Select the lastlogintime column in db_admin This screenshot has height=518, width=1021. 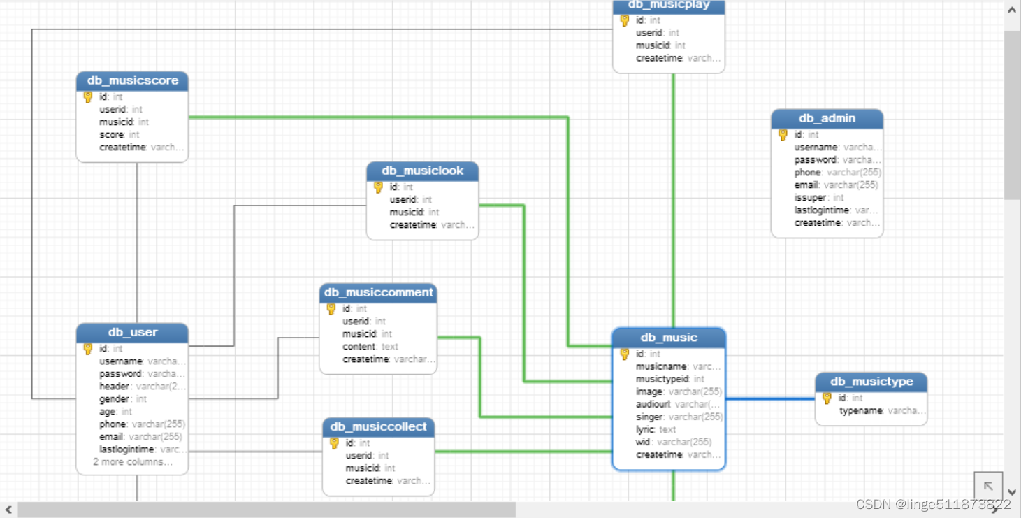[837, 210]
